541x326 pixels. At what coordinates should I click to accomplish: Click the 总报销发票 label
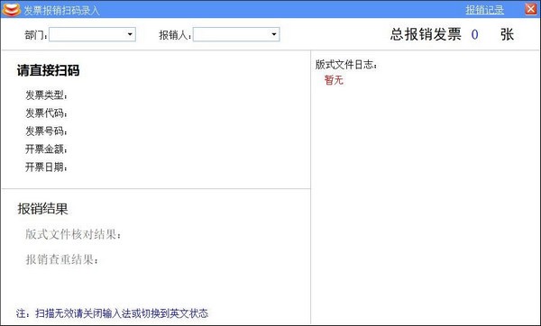(426, 34)
